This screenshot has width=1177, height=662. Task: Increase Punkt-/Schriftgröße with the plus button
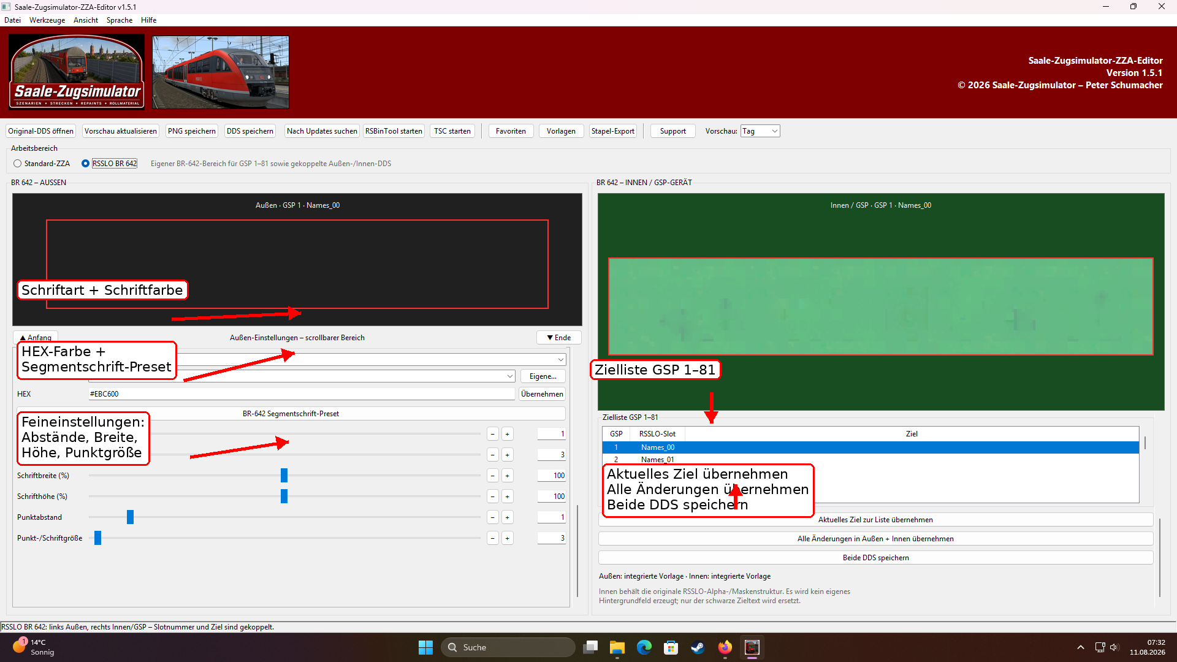point(507,538)
